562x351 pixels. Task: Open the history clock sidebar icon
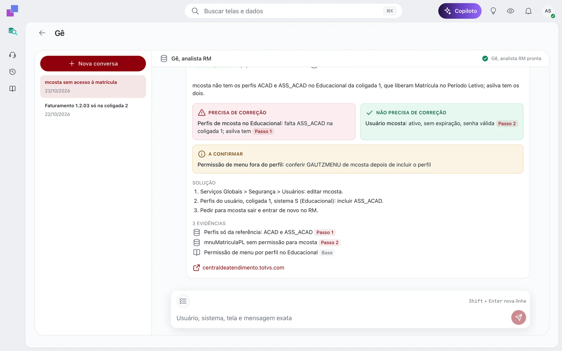(x=12, y=72)
